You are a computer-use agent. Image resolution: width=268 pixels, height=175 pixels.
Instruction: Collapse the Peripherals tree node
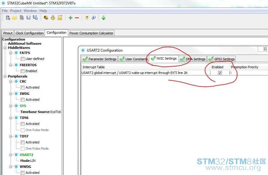tap(5, 76)
